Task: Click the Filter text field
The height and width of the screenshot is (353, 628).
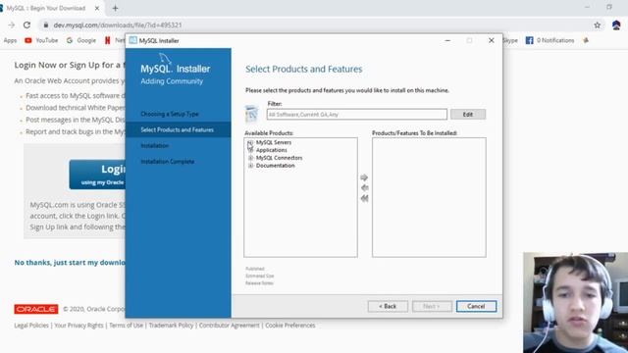Action: (357, 115)
